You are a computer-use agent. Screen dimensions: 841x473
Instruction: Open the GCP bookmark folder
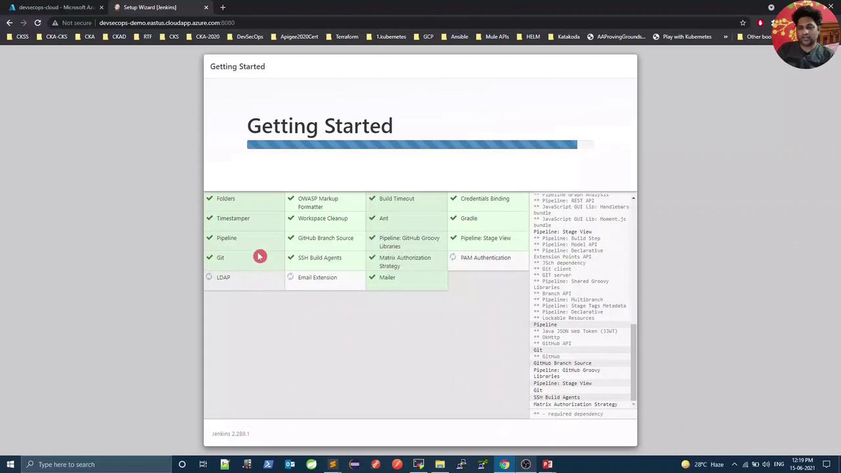[424, 37]
